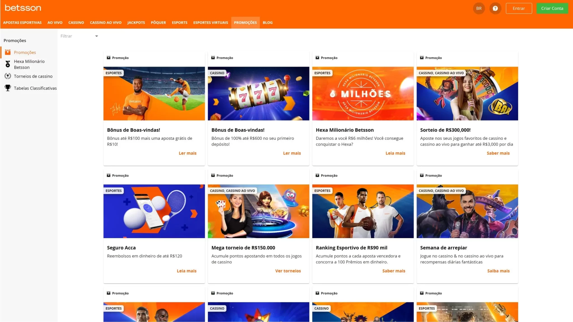The width and height of the screenshot is (573, 322).
Task: Open the Esports menu item
Action: pyautogui.click(x=180, y=23)
